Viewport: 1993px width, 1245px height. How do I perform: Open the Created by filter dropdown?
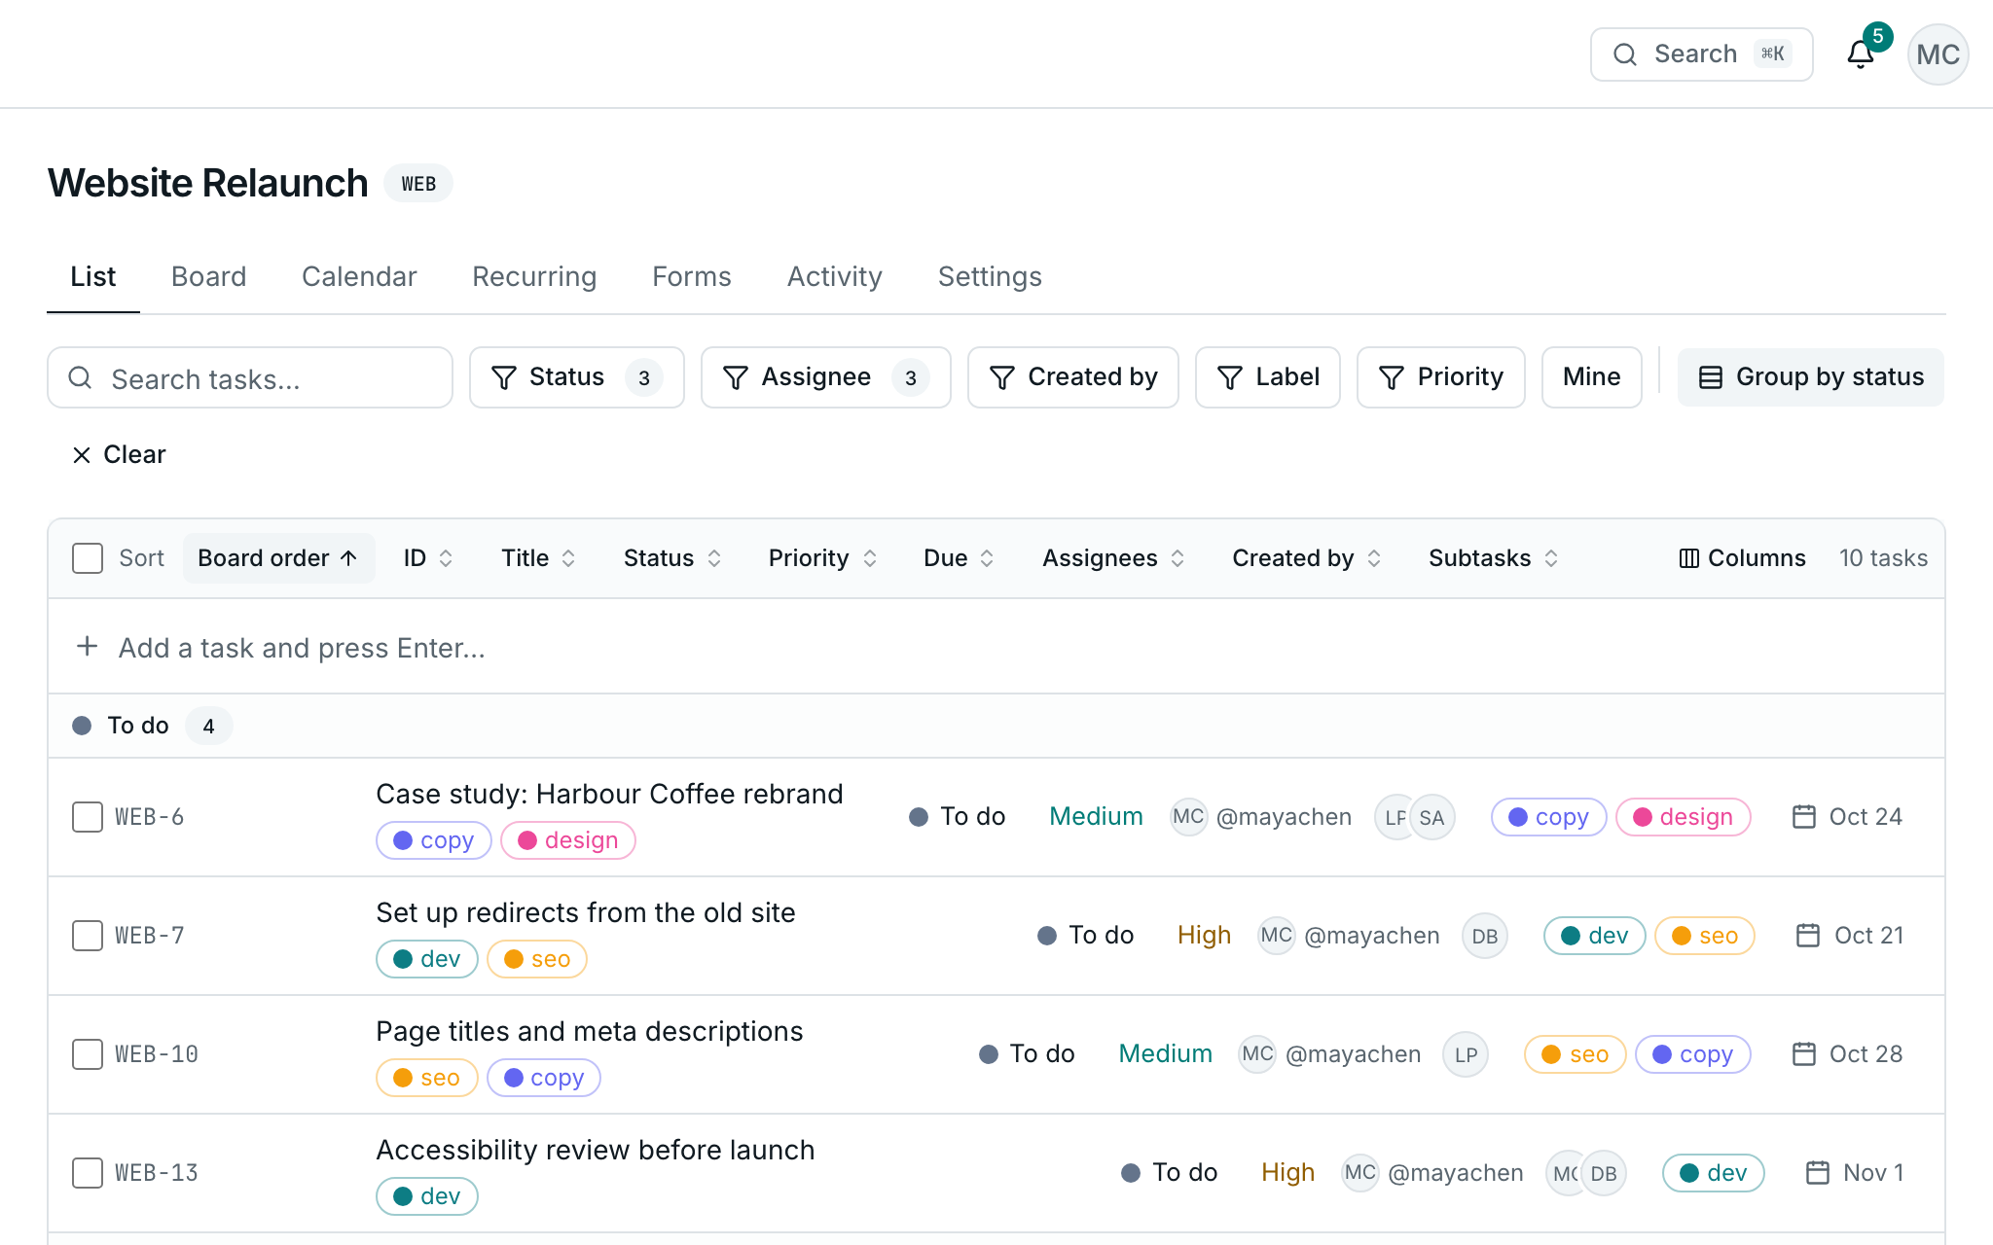pyautogui.click(x=1072, y=377)
